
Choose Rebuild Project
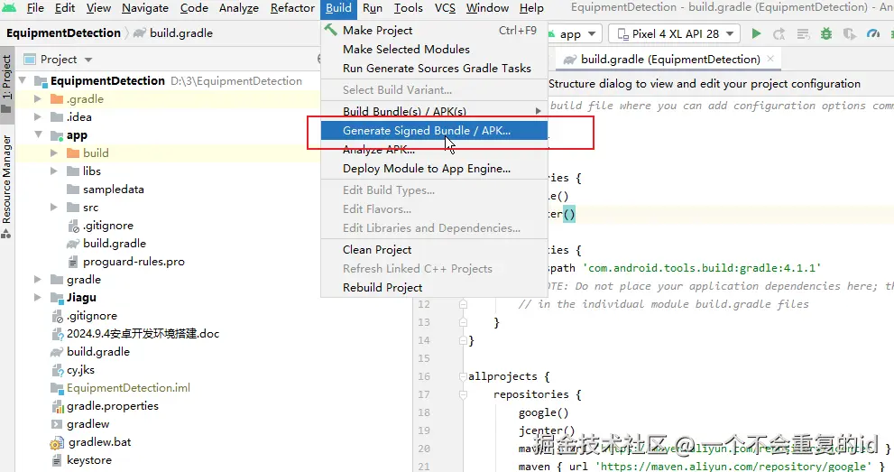pos(434,287)
